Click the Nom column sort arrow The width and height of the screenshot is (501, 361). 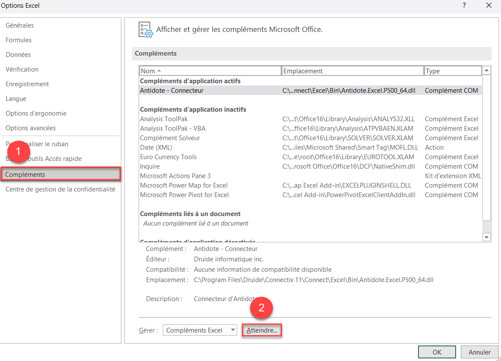pyautogui.click(x=159, y=71)
